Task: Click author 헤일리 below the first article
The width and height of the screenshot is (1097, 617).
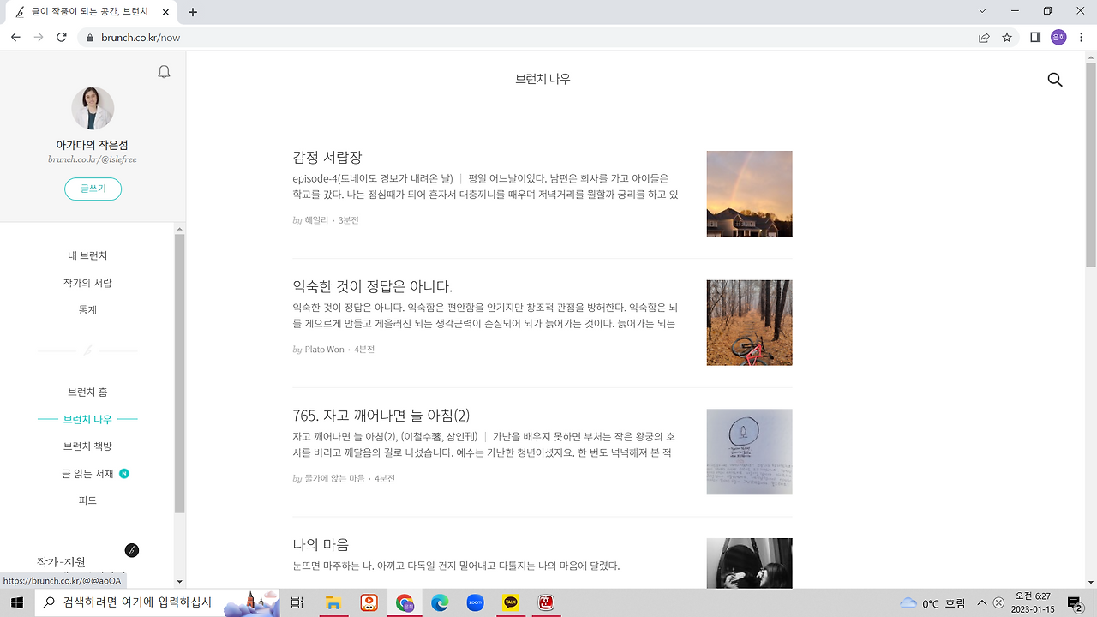Action: click(x=316, y=220)
